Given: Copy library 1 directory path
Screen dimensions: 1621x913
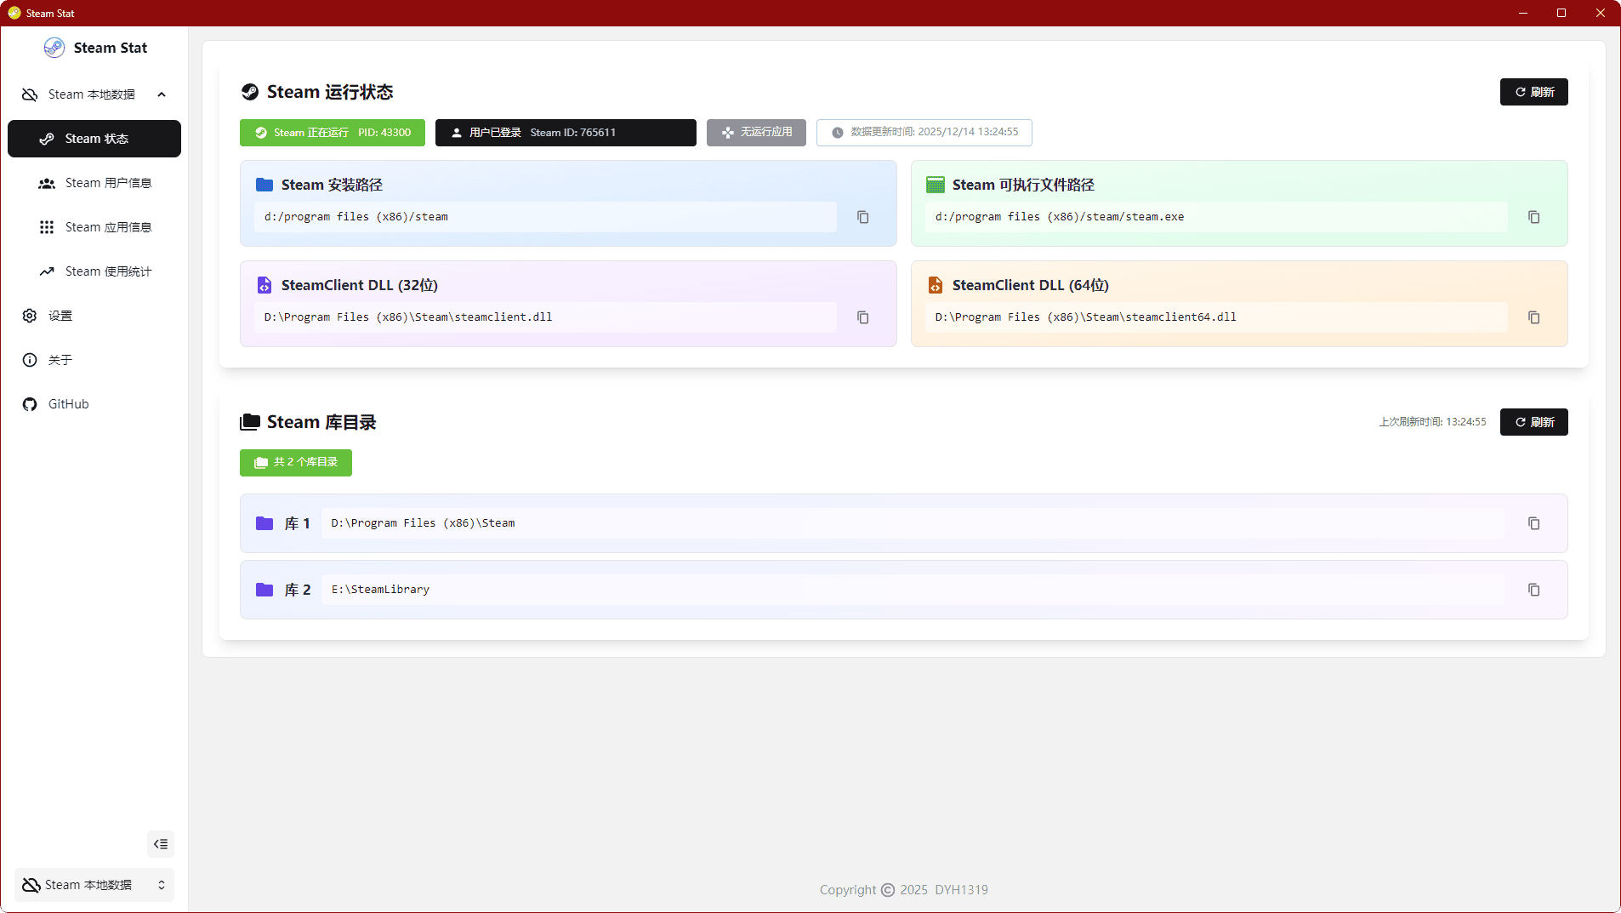Looking at the screenshot, I should (1533, 523).
